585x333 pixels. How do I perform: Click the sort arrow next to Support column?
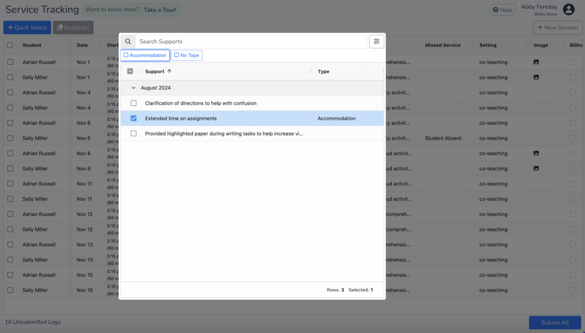point(170,71)
